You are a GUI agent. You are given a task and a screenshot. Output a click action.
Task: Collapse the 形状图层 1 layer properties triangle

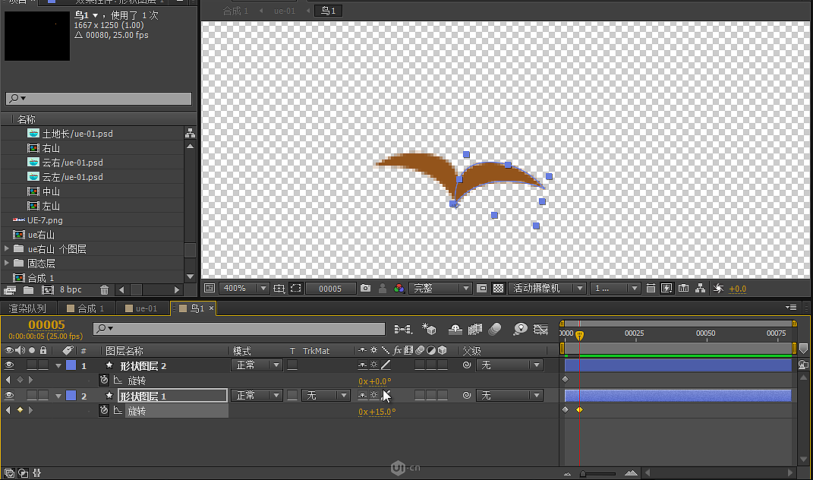point(58,396)
